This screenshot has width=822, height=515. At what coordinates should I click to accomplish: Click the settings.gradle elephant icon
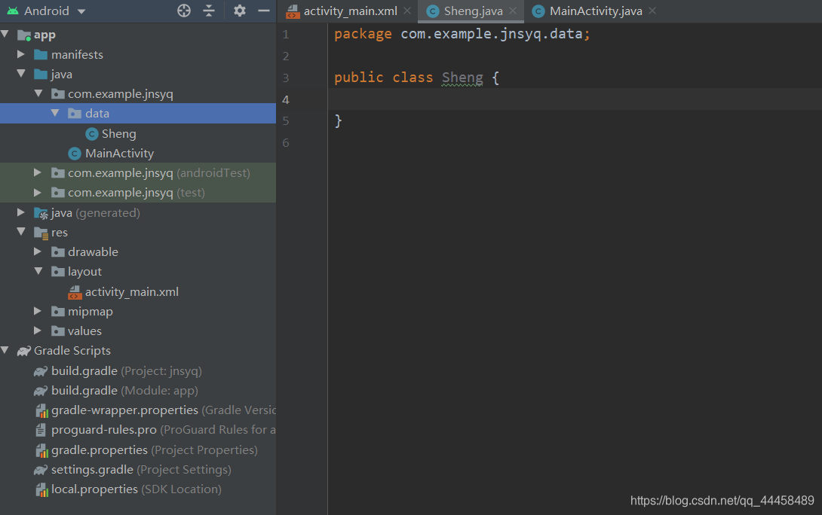[x=41, y=470]
